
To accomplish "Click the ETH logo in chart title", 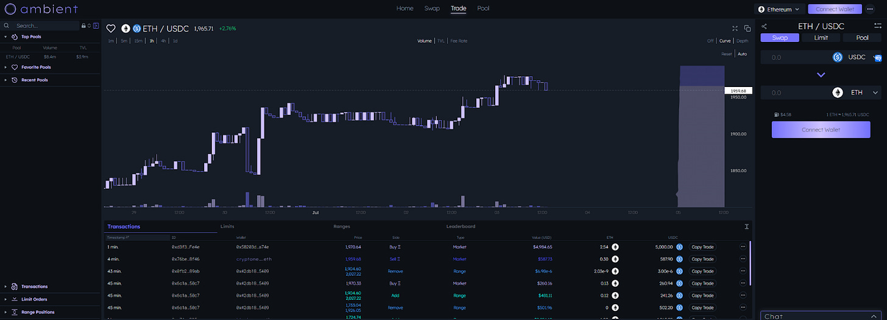I will coord(126,29).
